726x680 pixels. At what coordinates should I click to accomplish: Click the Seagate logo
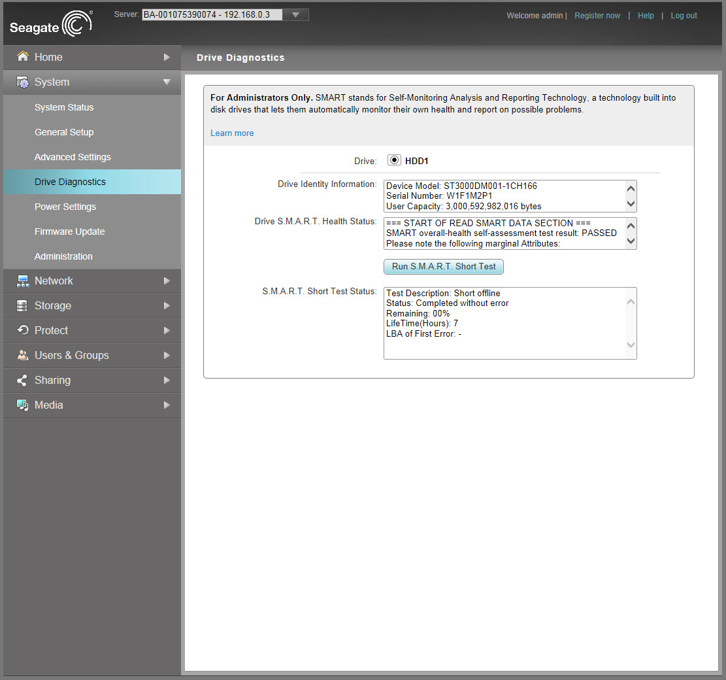coord(52,24)
